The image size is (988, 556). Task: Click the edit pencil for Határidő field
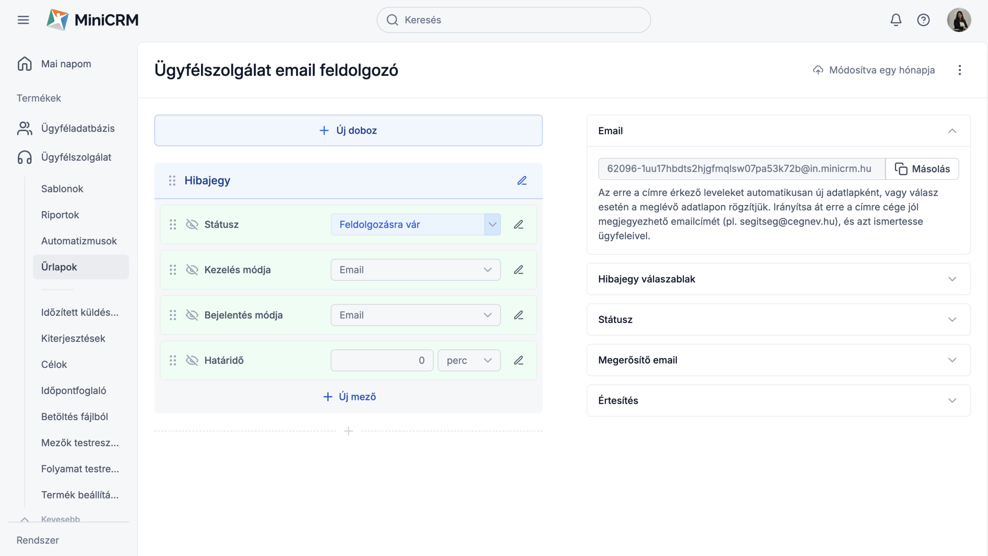coord(518,360)
